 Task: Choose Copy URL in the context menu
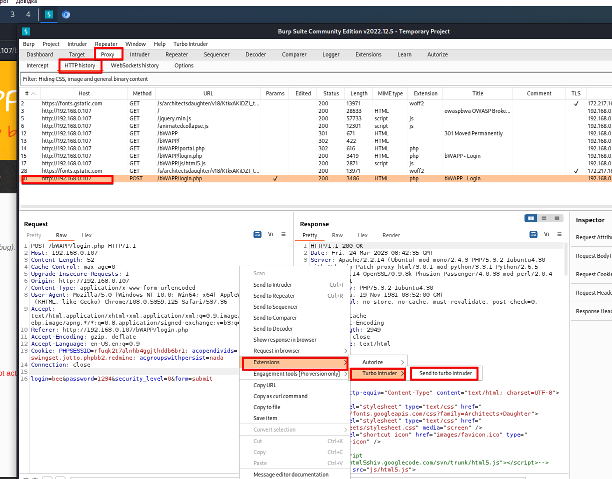pyautogui.click(x=295, y=385)
